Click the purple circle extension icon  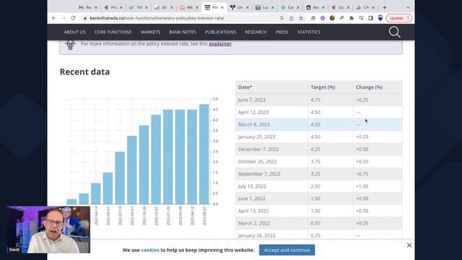[x=323, y=18]
